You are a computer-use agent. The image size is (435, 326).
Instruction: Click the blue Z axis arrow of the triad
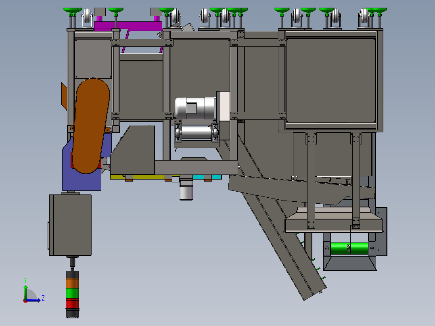tap(34, 300)
